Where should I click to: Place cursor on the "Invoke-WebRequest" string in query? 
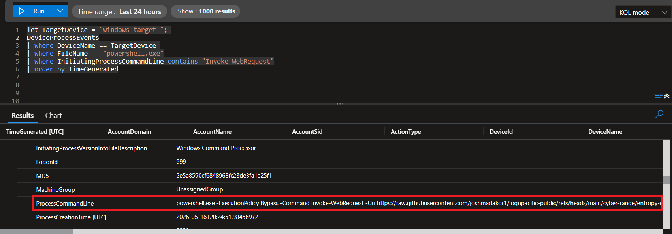238,61
